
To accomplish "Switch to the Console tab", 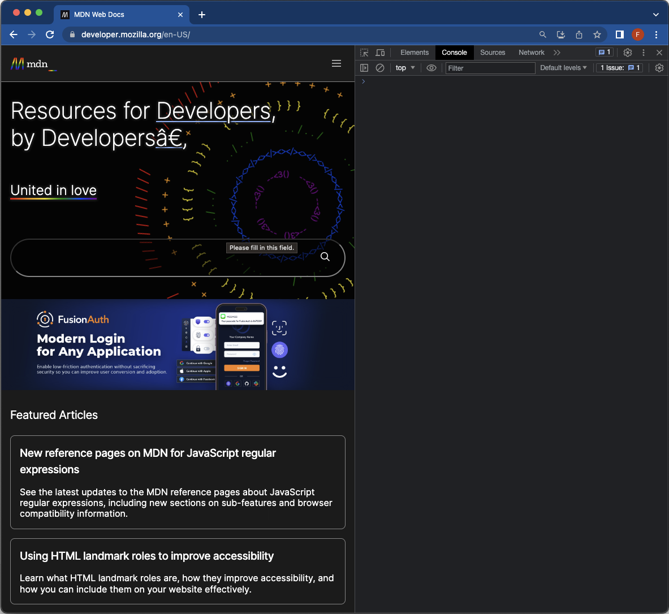I will pos(455,53).
